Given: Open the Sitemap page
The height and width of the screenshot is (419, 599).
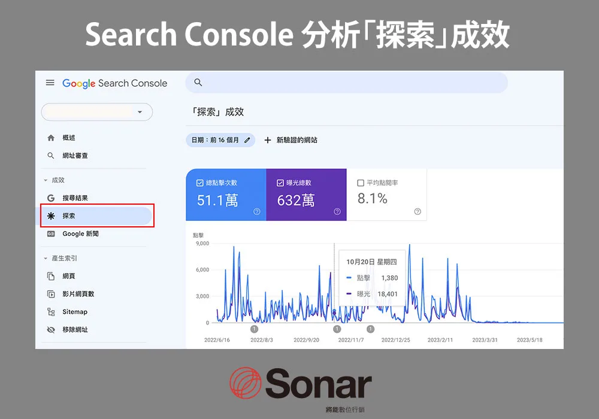Looking at the screenshot, I should click(75, 312).
